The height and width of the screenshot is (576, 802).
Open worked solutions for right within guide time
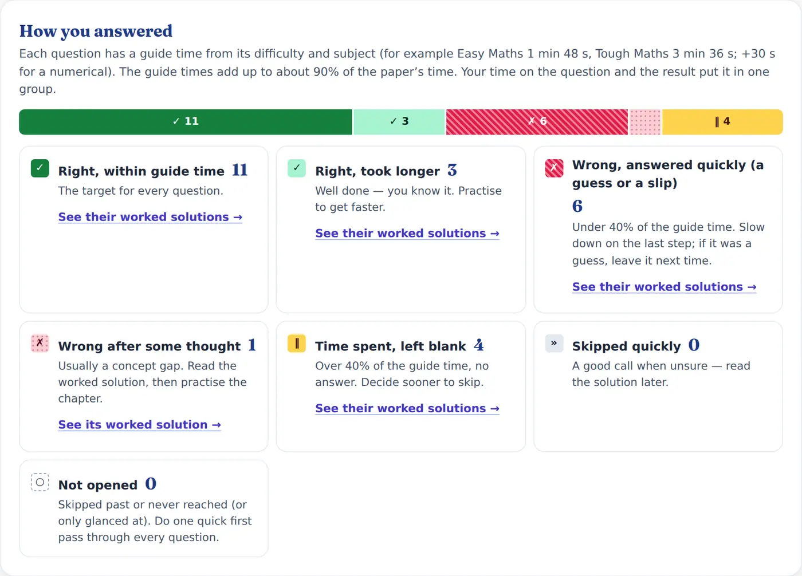click(150, 217)
